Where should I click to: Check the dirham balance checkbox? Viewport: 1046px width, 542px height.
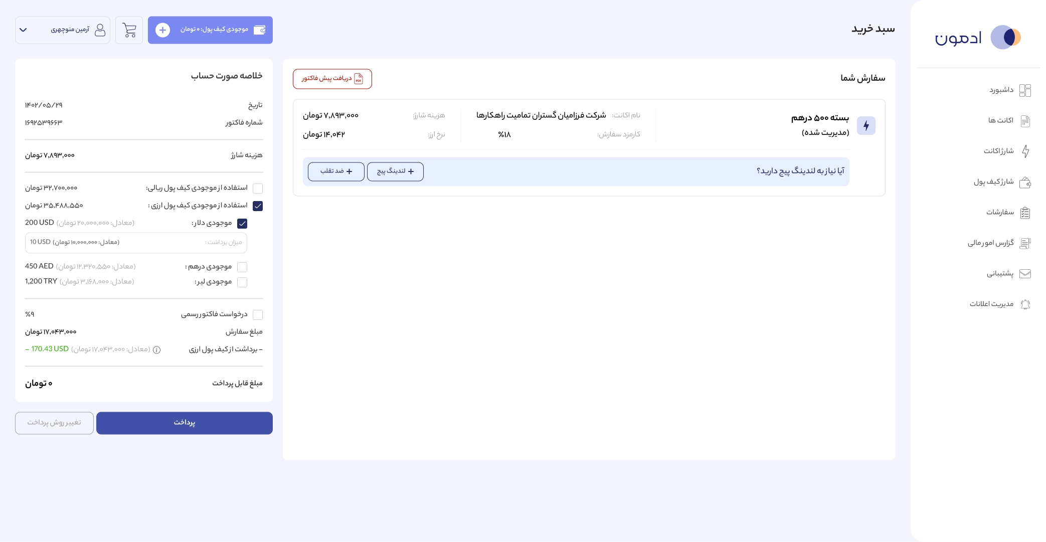(242, 267)
